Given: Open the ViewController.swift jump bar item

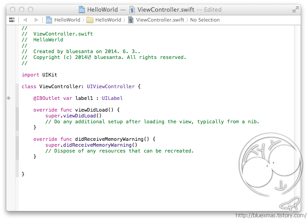Looking at the screenshot, I should (x=156, y=20).
